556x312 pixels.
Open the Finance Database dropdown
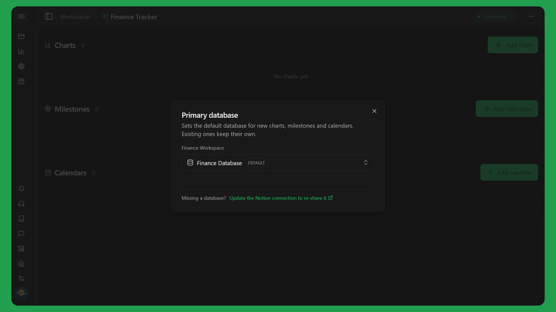coord(278,163)
